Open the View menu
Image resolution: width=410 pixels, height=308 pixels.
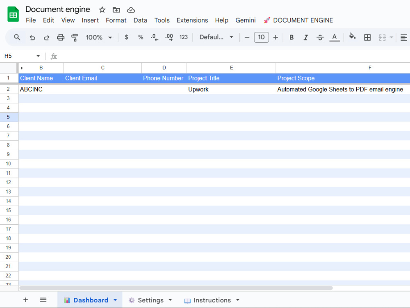pos(68,21)
